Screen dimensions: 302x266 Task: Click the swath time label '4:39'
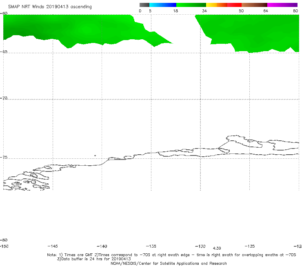217,248
